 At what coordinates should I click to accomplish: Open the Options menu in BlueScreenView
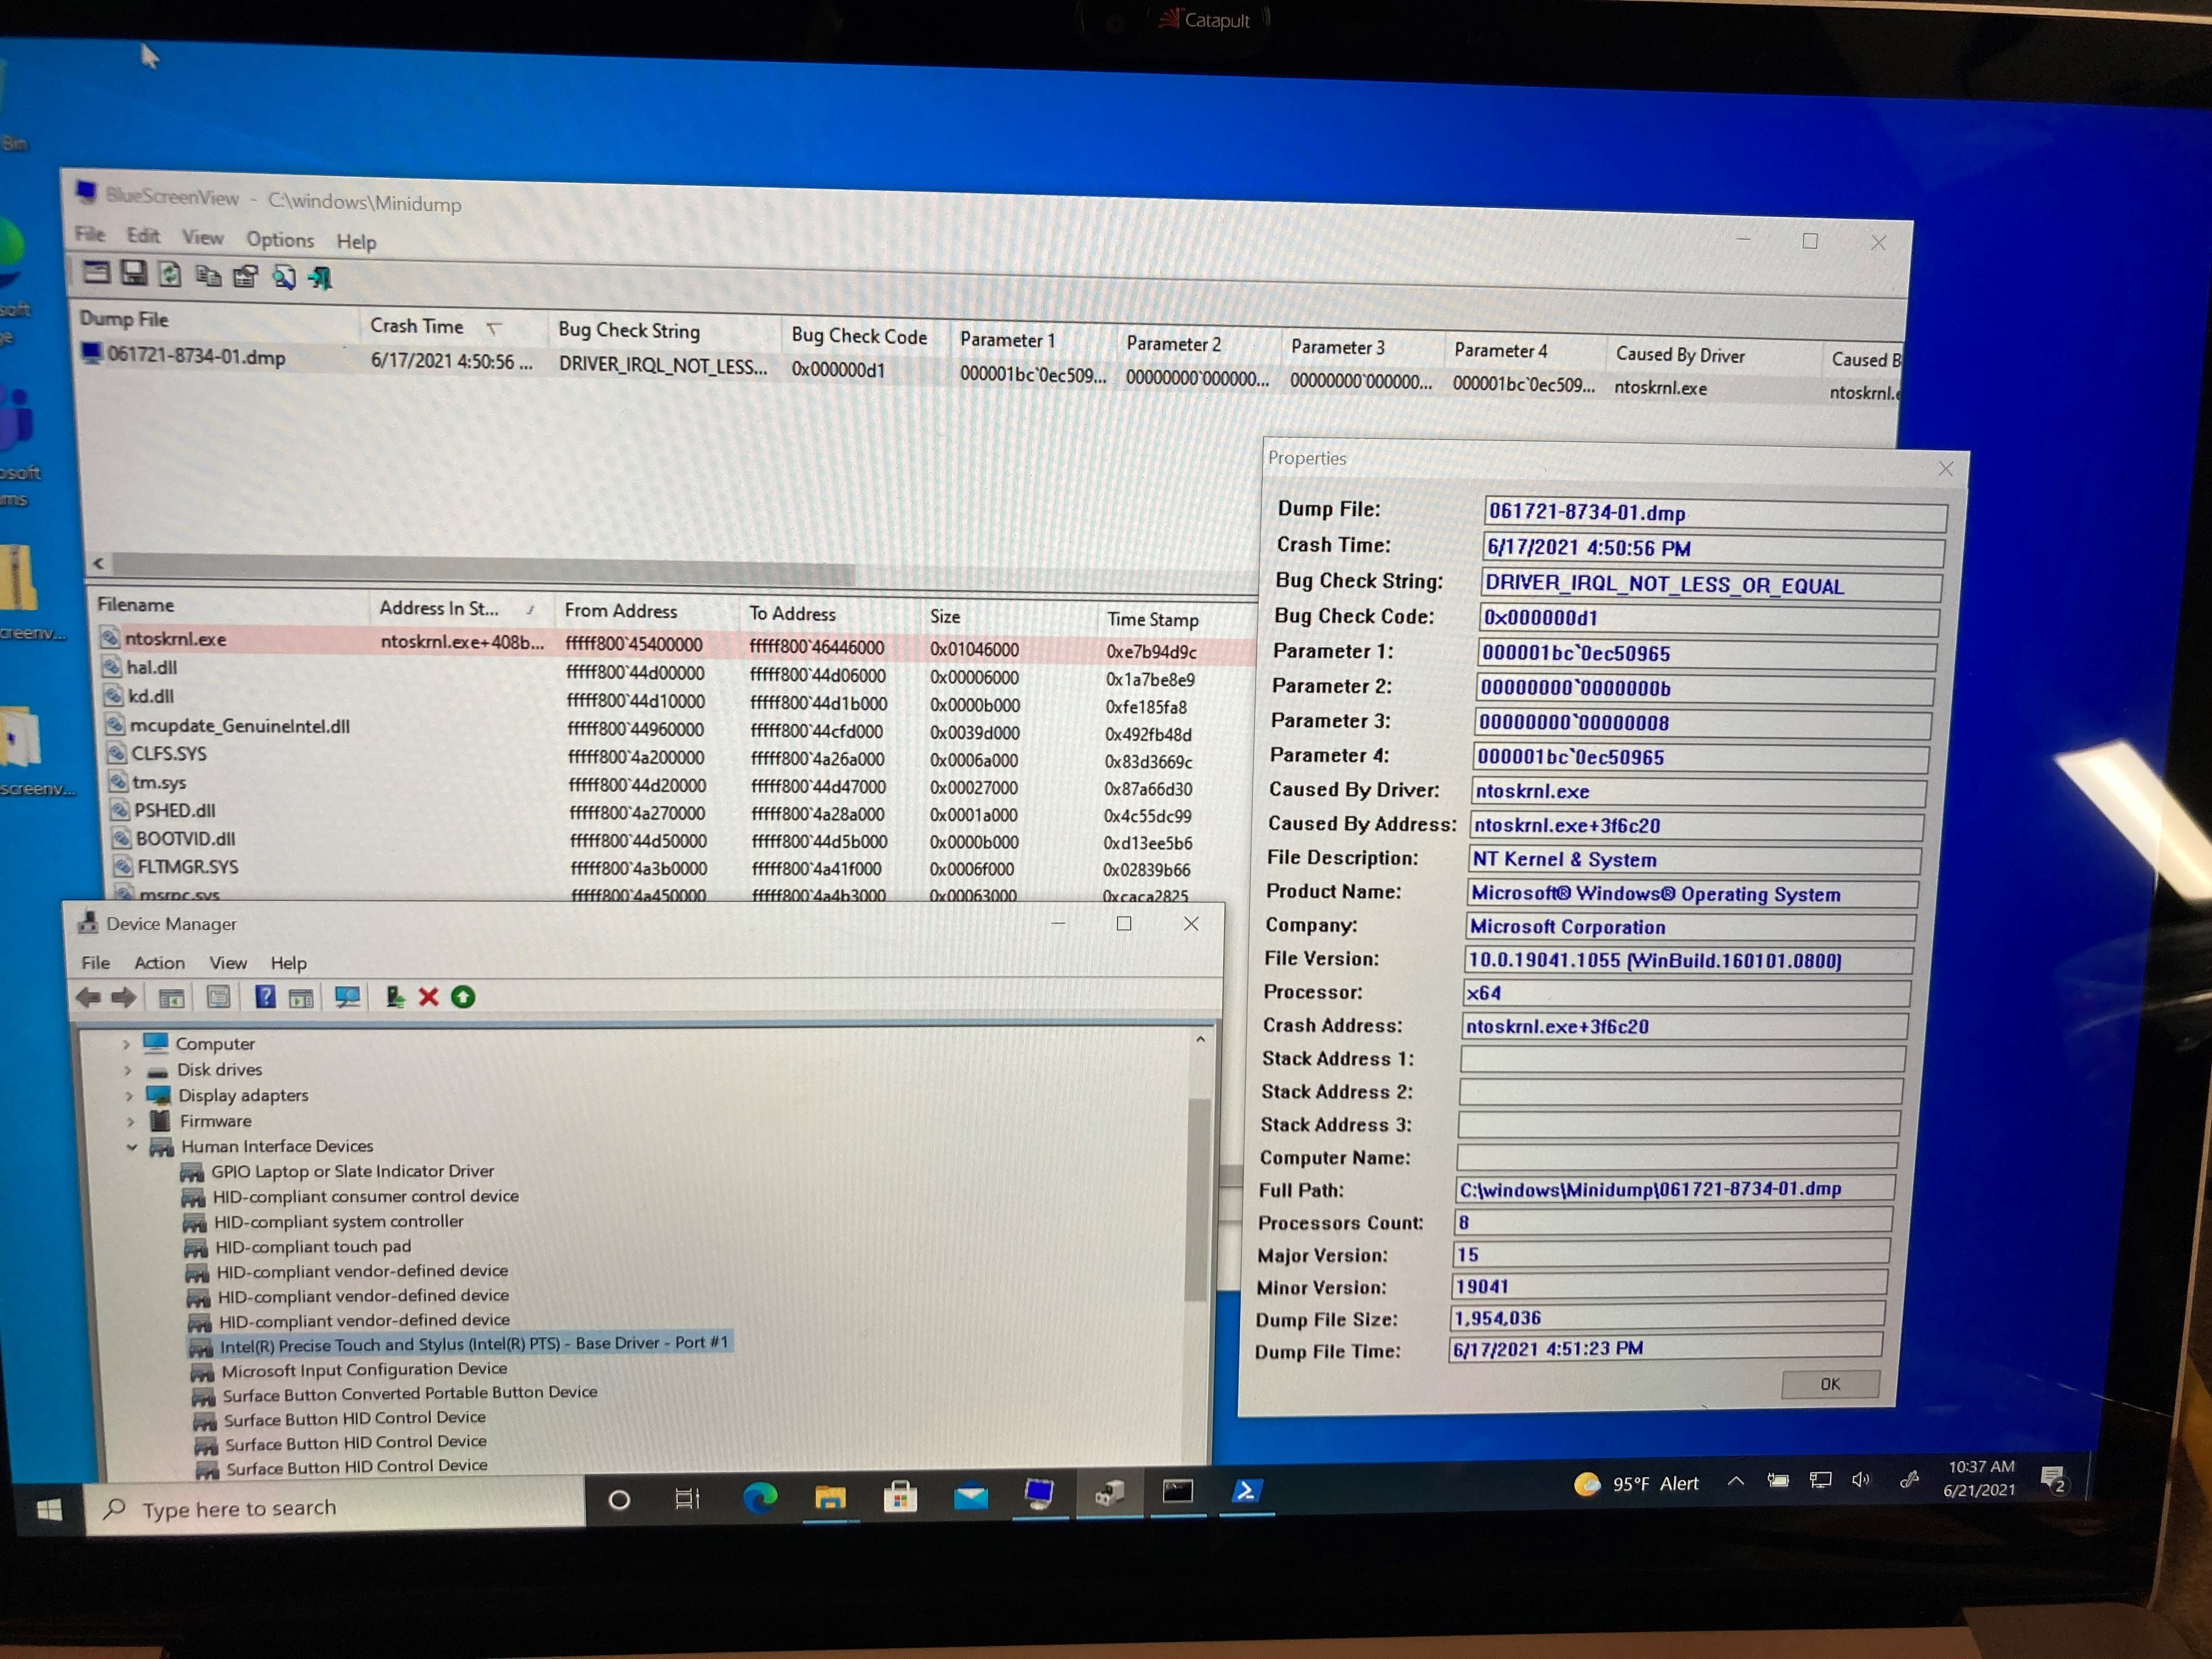(280, 239)
